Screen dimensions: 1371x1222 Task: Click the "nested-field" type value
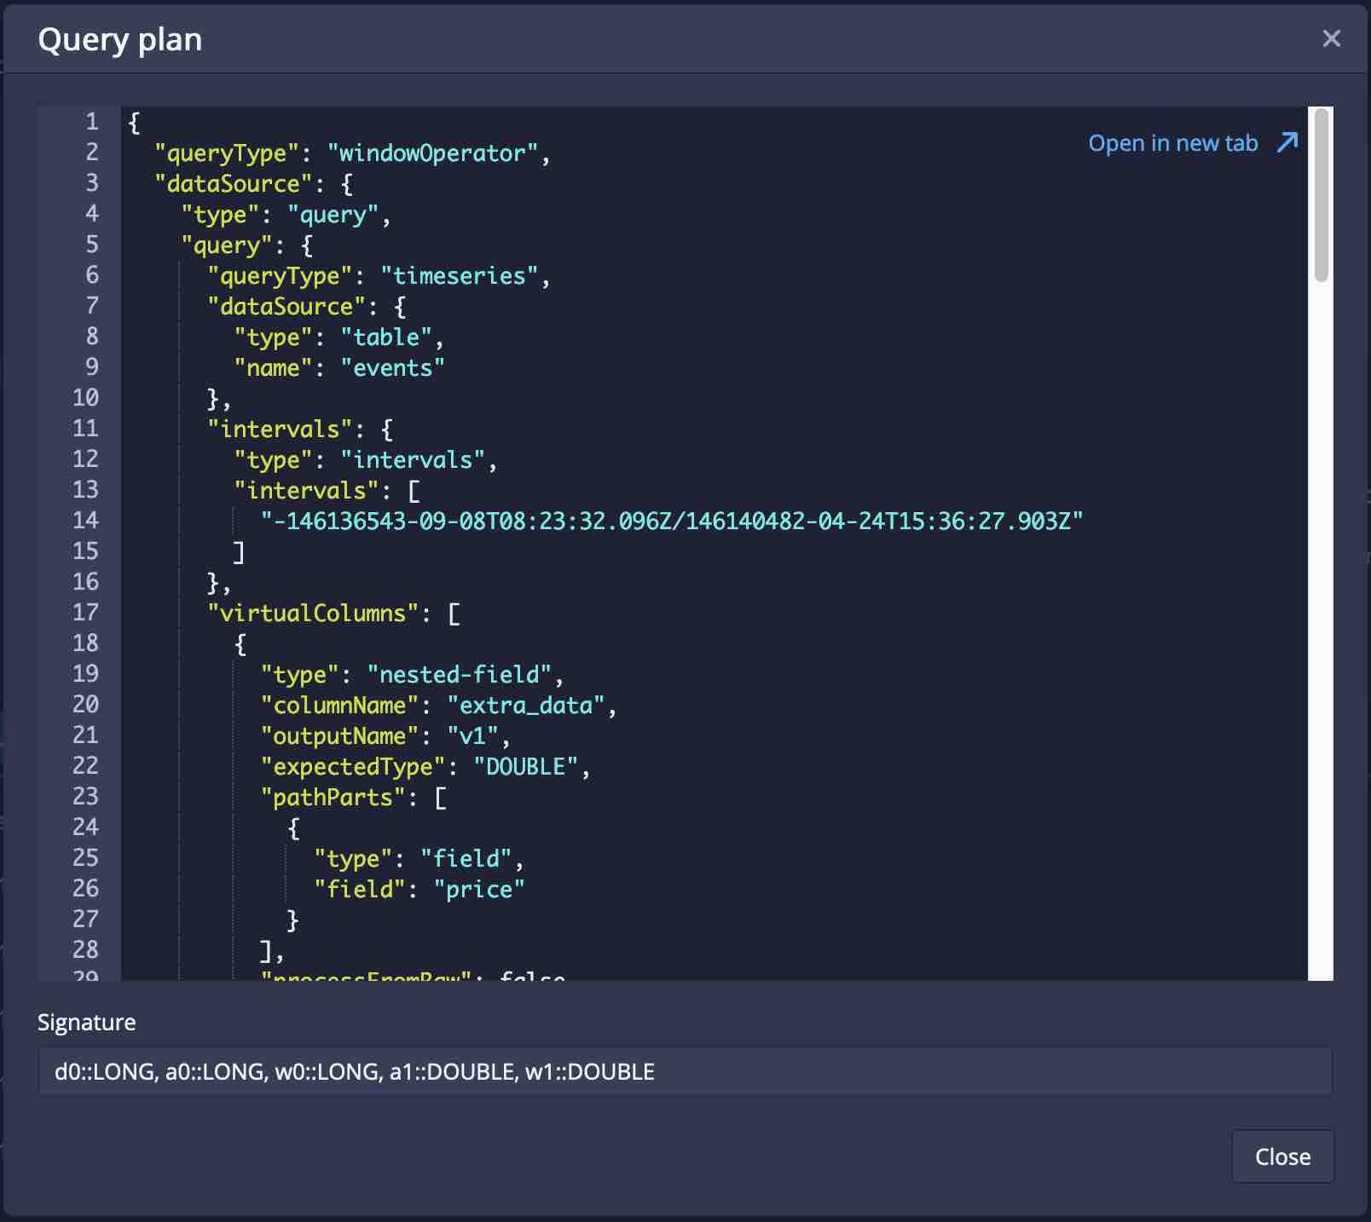click(x=459, y=675)
